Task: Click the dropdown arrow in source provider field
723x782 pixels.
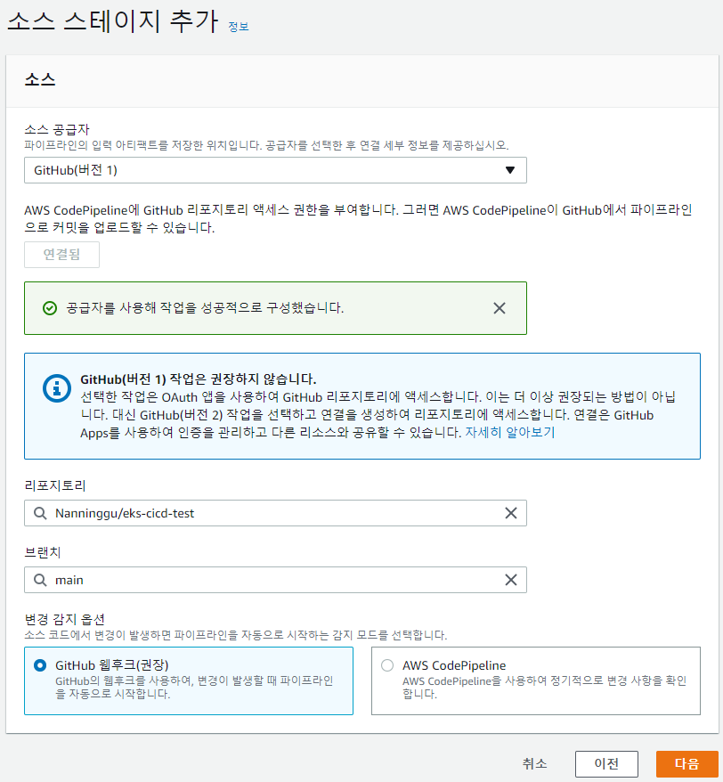Action: point(509,170)
